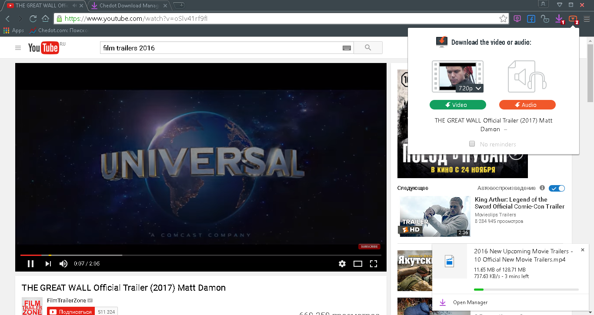Open the Поезд в Пусан ad banner
This screenshot has height=315, width=594.
[x=463, y=166]
